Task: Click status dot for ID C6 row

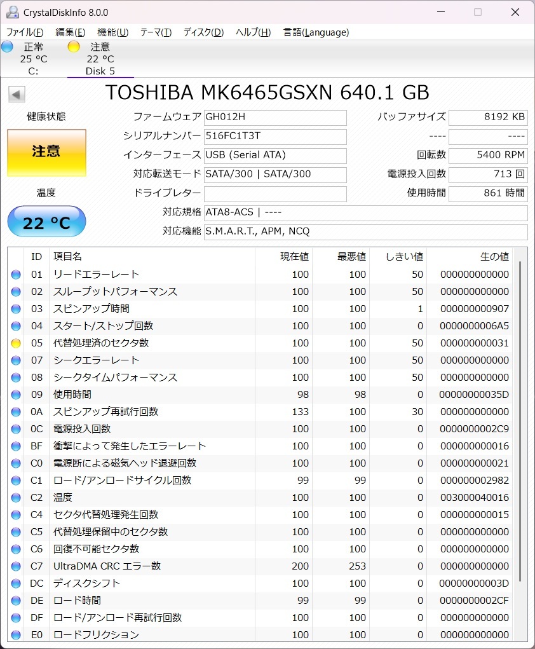Action: [x=16, y=549]
